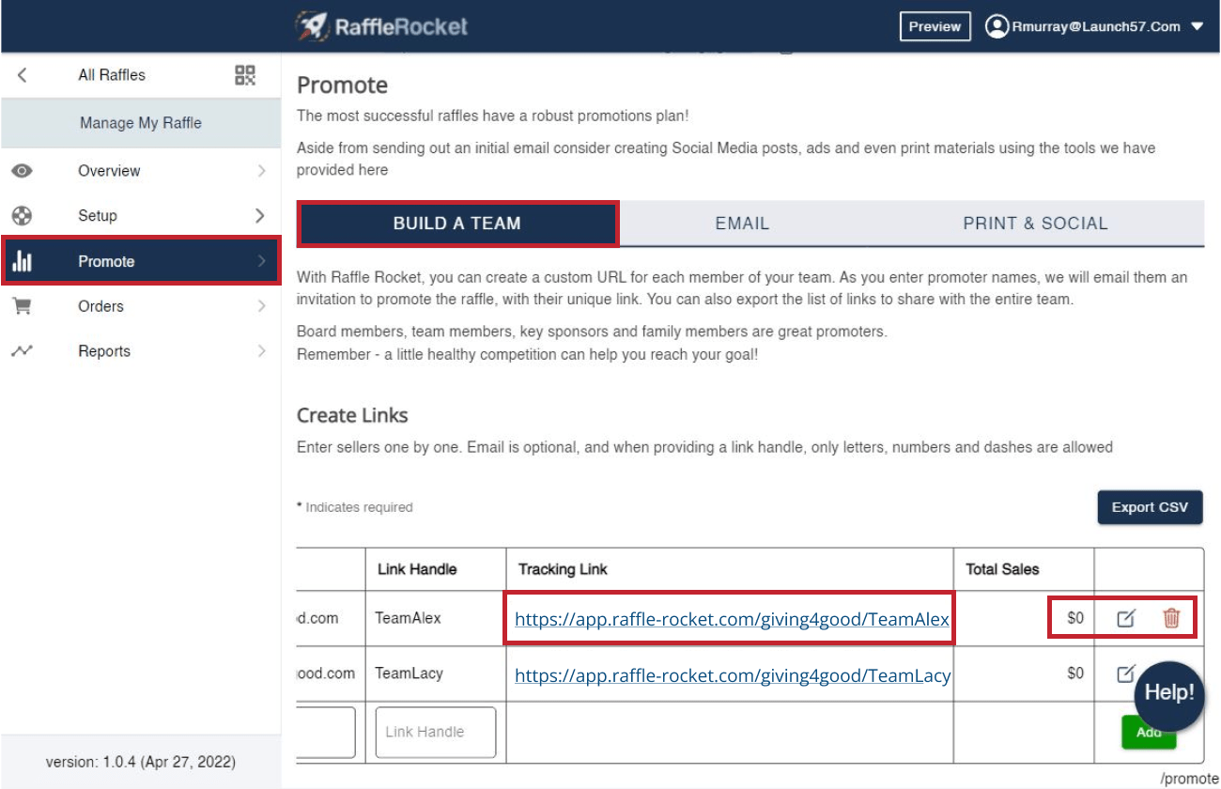Image resolution: width=1221 pixels, height=789 pixels.
Task: Click the Preview button
Action: (935, 26)
